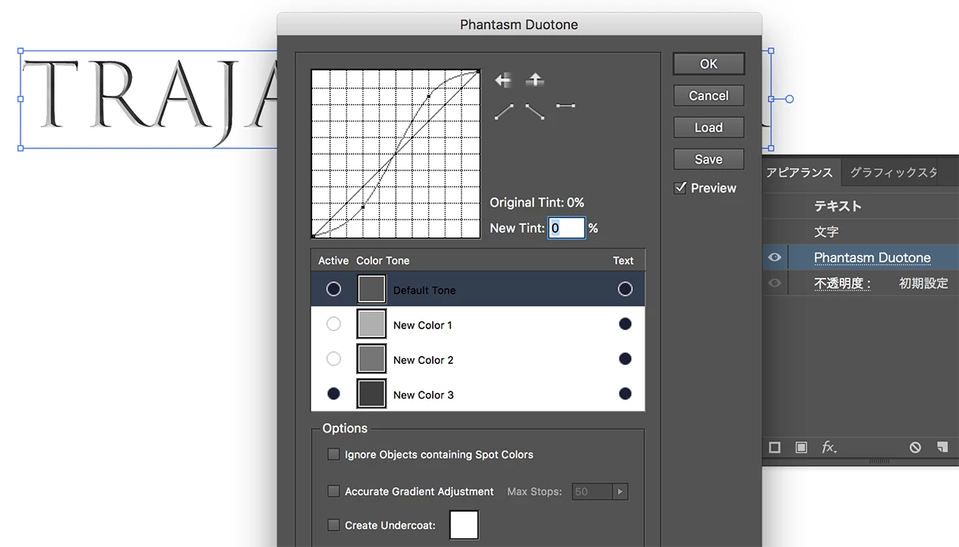Image resolution: width=959 pixels, height=547 pixels.
Task: Enable the Create Undercoat checkbox
Action: pyautogui.click(x=333, y=525)
